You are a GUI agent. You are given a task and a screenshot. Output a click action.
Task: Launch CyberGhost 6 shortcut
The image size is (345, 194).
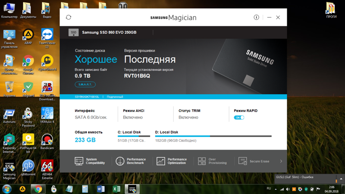click(x=47, y=63)
